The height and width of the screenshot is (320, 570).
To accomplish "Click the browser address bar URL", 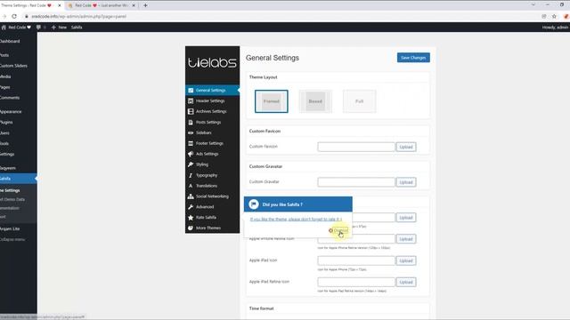I will tap(79, 16).
